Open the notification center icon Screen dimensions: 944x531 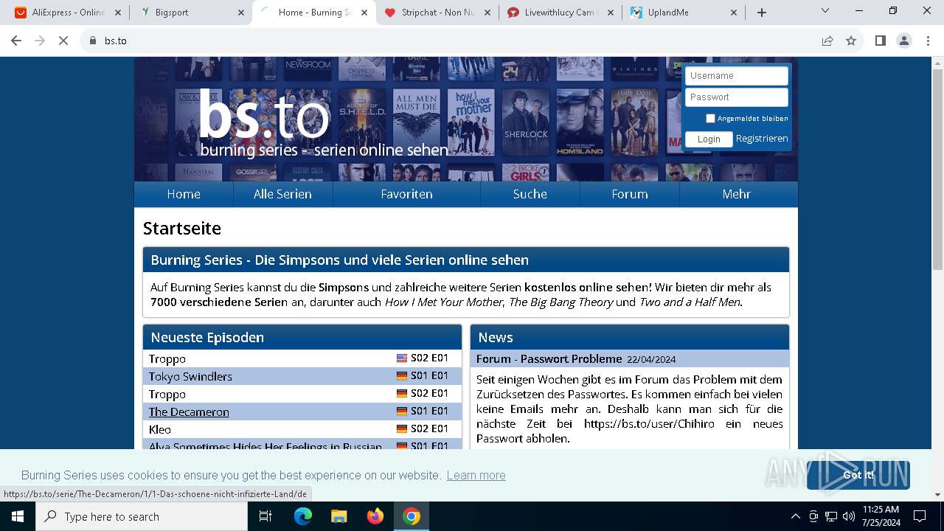pos(920,516)
